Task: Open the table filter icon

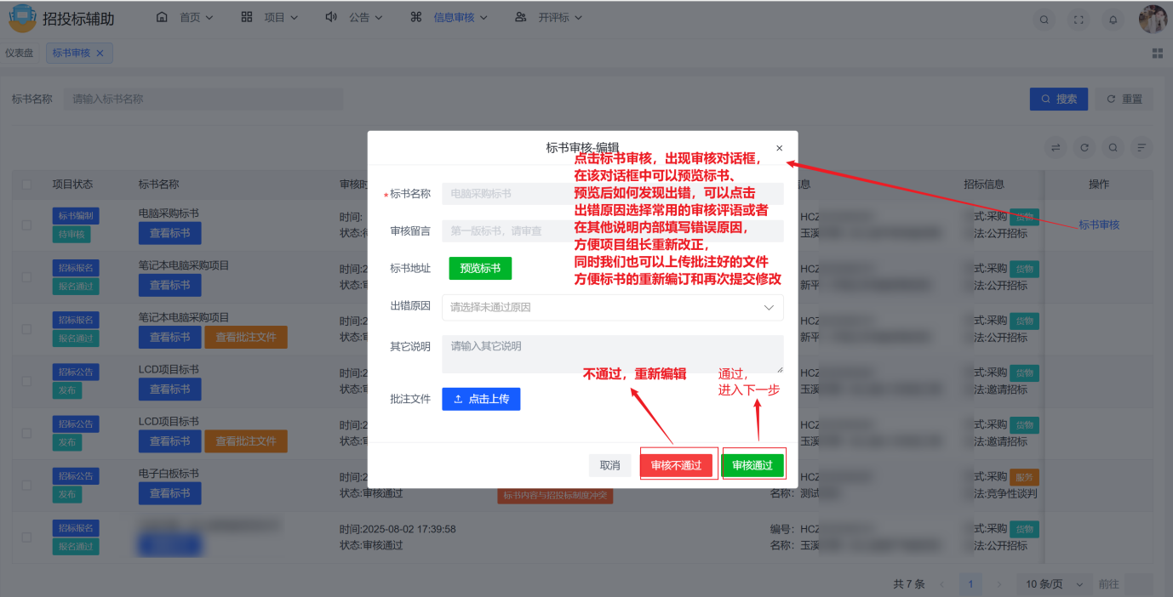Action: pos(1142,147)
